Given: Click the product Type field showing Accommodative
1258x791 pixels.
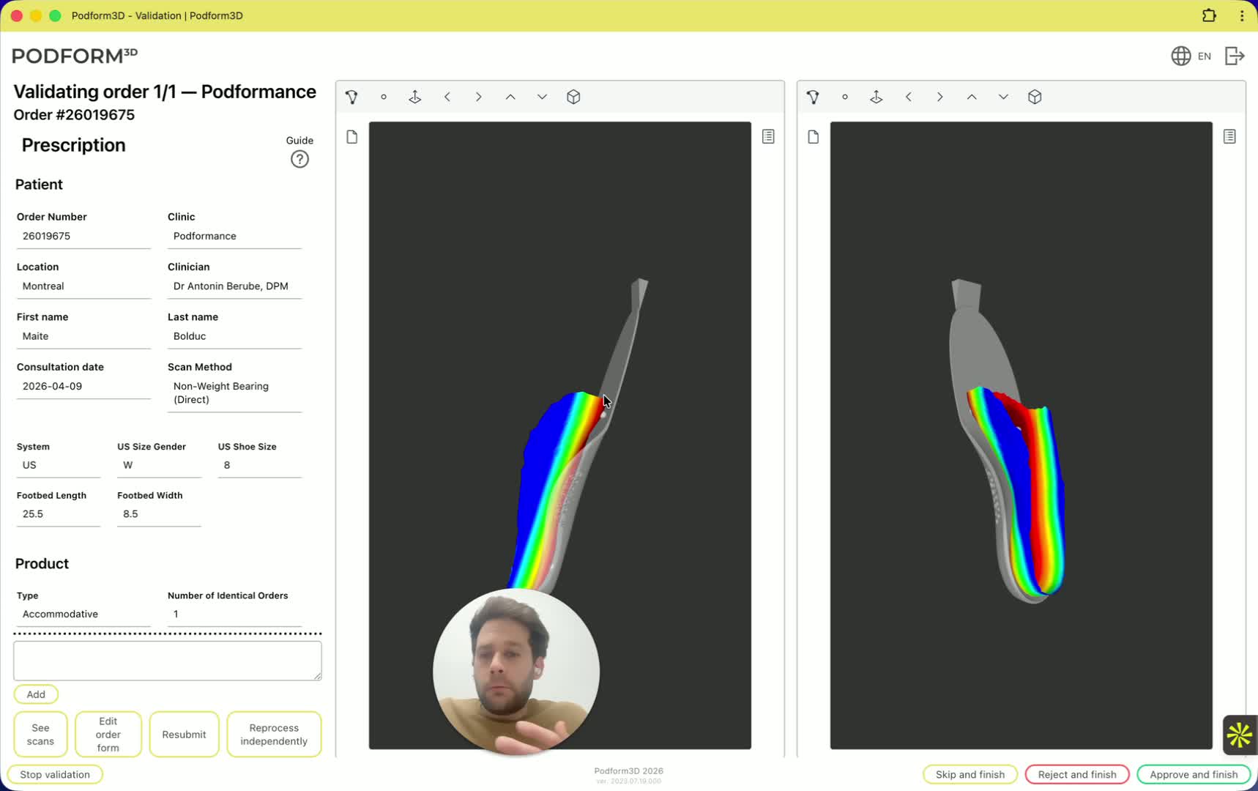Looking at the screenshot, I should pos(83,614).
